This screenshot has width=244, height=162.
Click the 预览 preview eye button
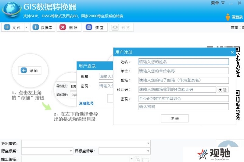121,27
